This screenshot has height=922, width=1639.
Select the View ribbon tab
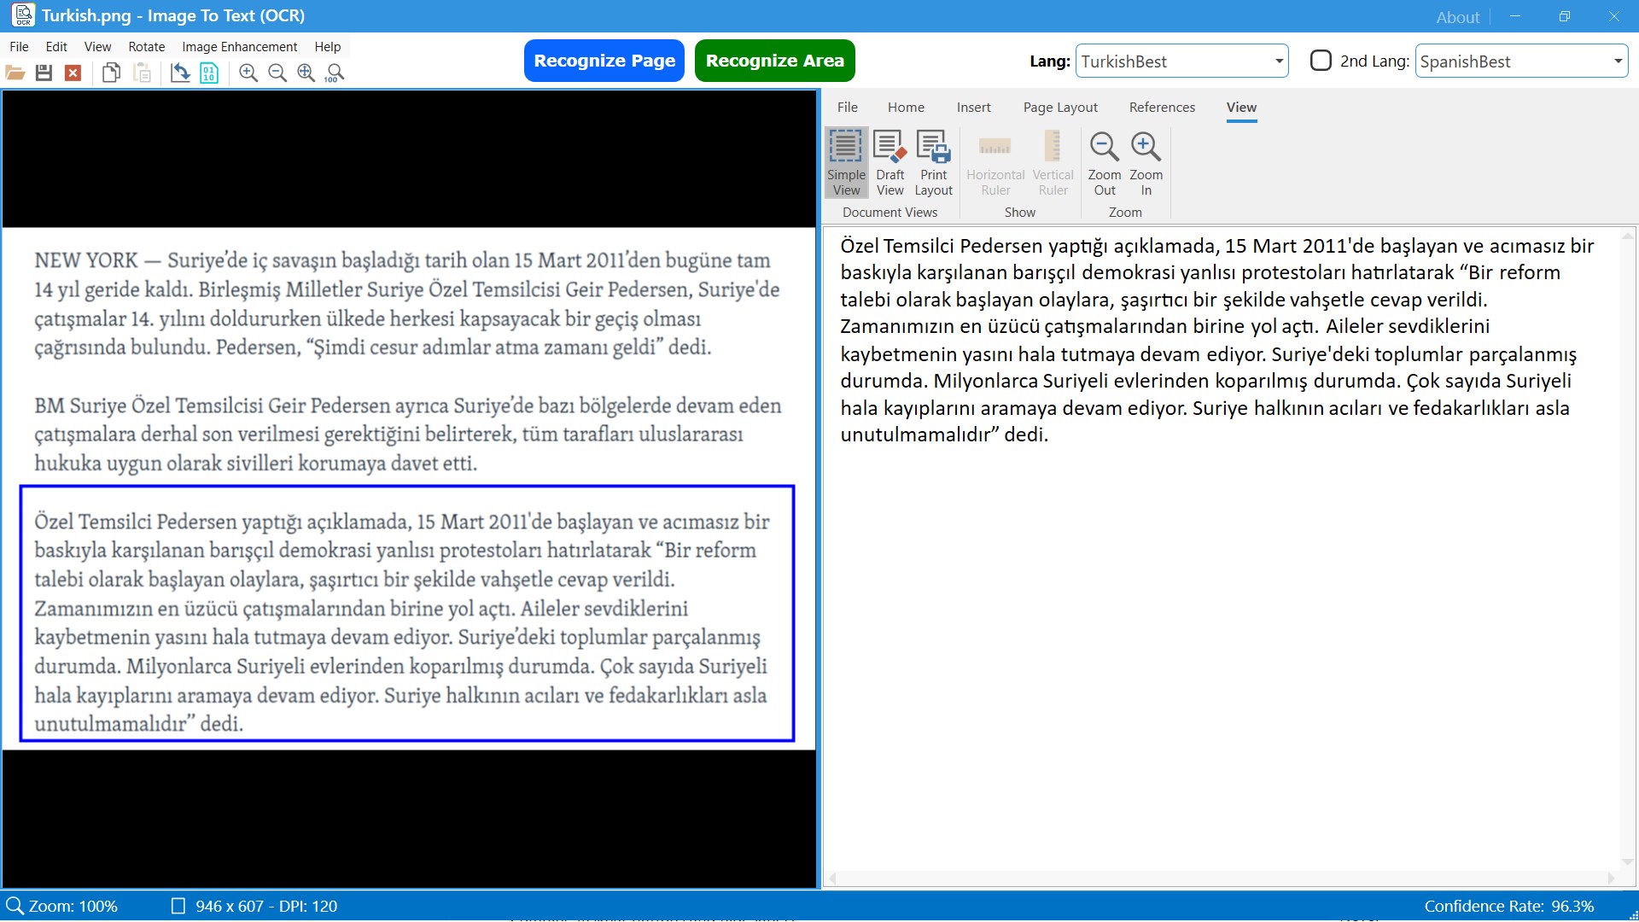click(x=1241, y=108)
